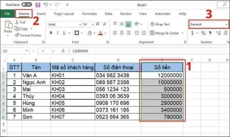Click the Save icon in title bar
This screenshot has width=230, height=137.
click(38, 5)
